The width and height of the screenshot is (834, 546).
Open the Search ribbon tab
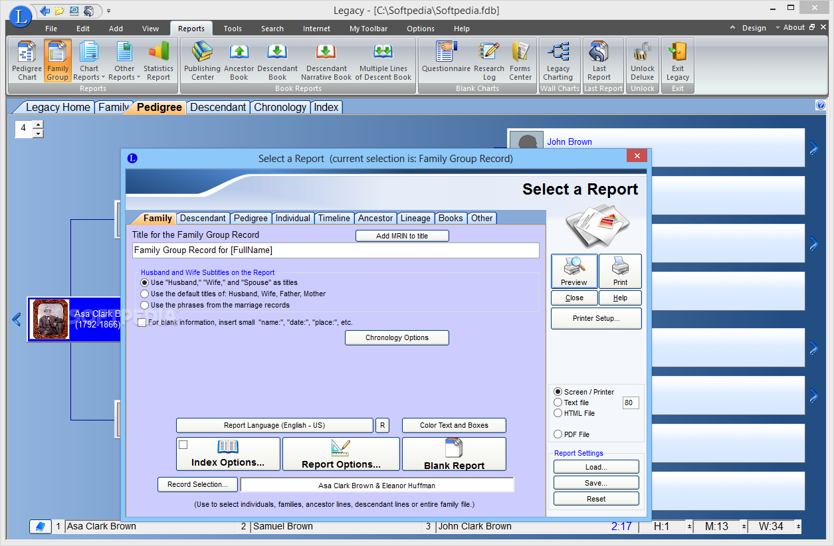coord(272,29)
